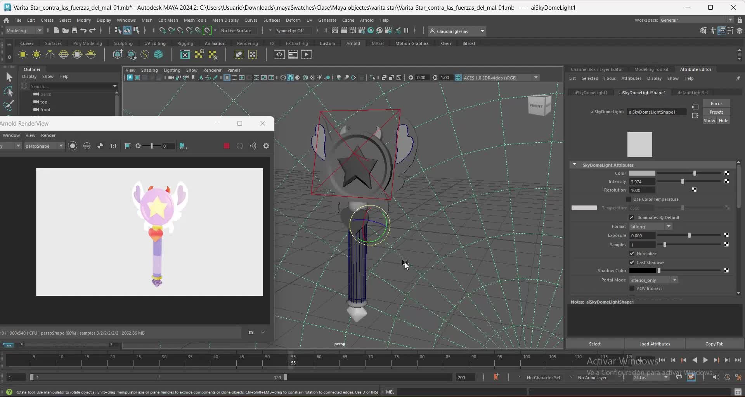
Task: Select the arrow Select tool in toolbox
Action: [x=9, y=77]
